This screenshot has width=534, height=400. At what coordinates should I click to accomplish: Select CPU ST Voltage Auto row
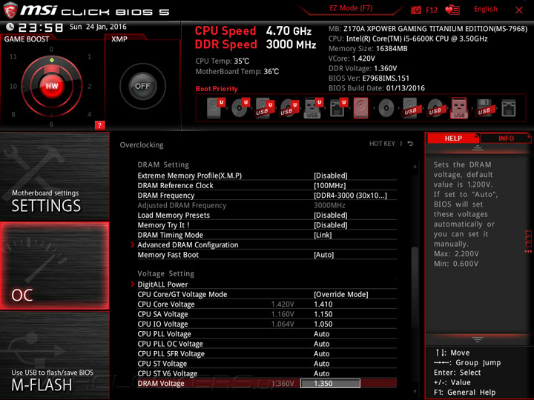click(267, 363)
